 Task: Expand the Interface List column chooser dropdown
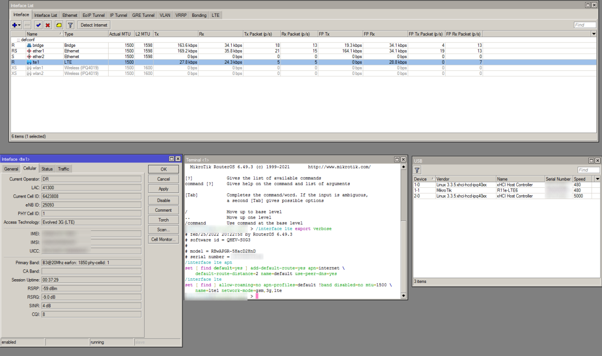pos(594,34)
